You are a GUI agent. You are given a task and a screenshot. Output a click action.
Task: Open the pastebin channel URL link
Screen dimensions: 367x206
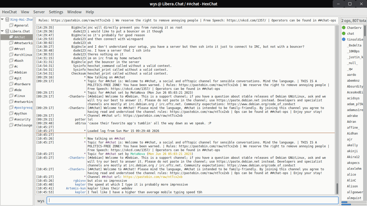153,177
